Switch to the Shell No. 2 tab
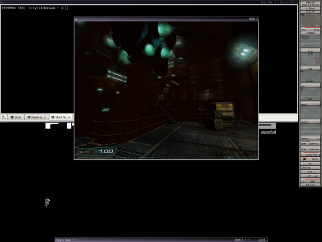 tap(37, 117)
